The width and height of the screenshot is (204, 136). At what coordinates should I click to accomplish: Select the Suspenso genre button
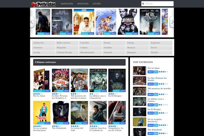pos(161,43)
